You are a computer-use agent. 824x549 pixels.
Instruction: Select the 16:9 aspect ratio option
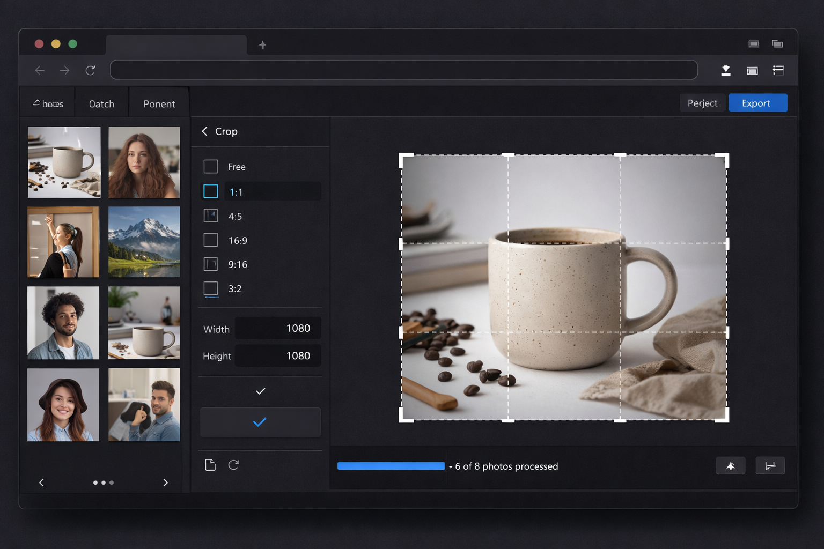[238, 240]
